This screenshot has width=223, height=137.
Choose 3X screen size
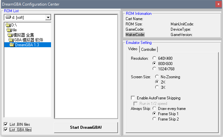coord(157,87)
